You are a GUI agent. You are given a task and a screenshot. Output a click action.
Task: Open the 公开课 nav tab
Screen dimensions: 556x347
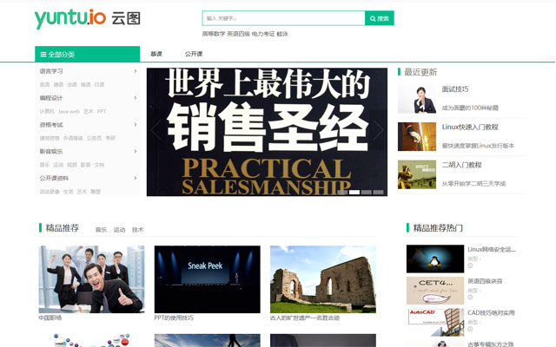[194, 54]
